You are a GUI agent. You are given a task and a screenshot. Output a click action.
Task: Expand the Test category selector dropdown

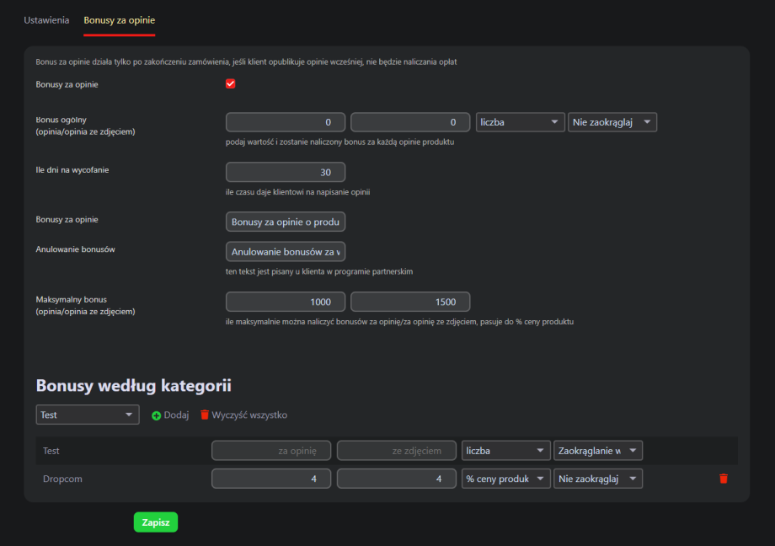coord(88,415)
